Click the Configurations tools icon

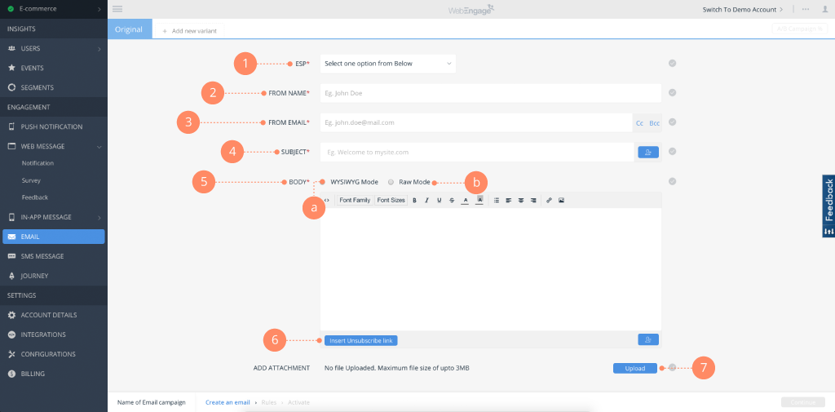point(11,354)
